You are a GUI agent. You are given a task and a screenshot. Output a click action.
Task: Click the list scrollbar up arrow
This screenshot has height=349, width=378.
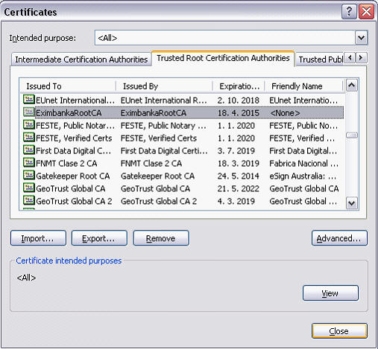pos(352,86)
